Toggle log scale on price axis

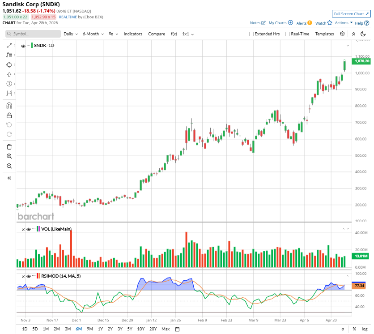pos(365,329)
